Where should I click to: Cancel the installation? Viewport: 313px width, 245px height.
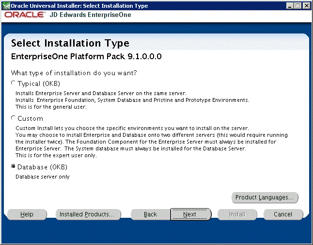click(283, 214)
